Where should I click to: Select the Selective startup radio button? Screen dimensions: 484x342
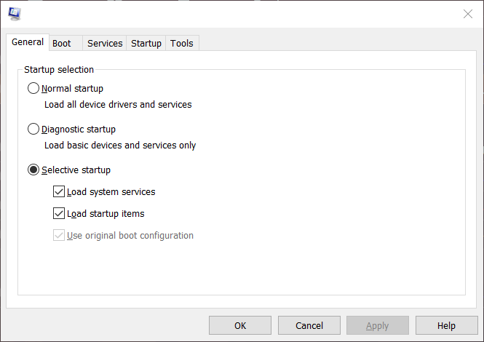click(x=33, y=170)
